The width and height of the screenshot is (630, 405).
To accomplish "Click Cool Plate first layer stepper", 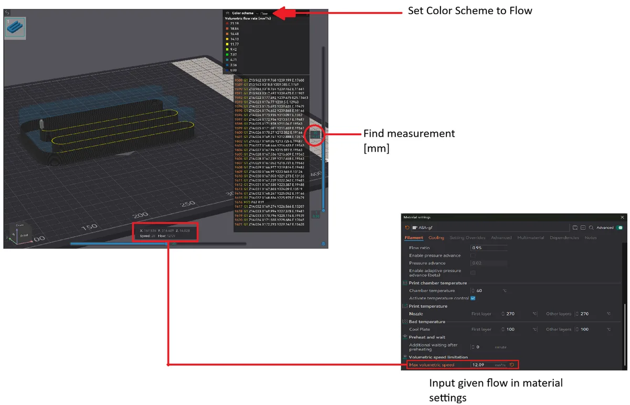I will click(503, 329).
